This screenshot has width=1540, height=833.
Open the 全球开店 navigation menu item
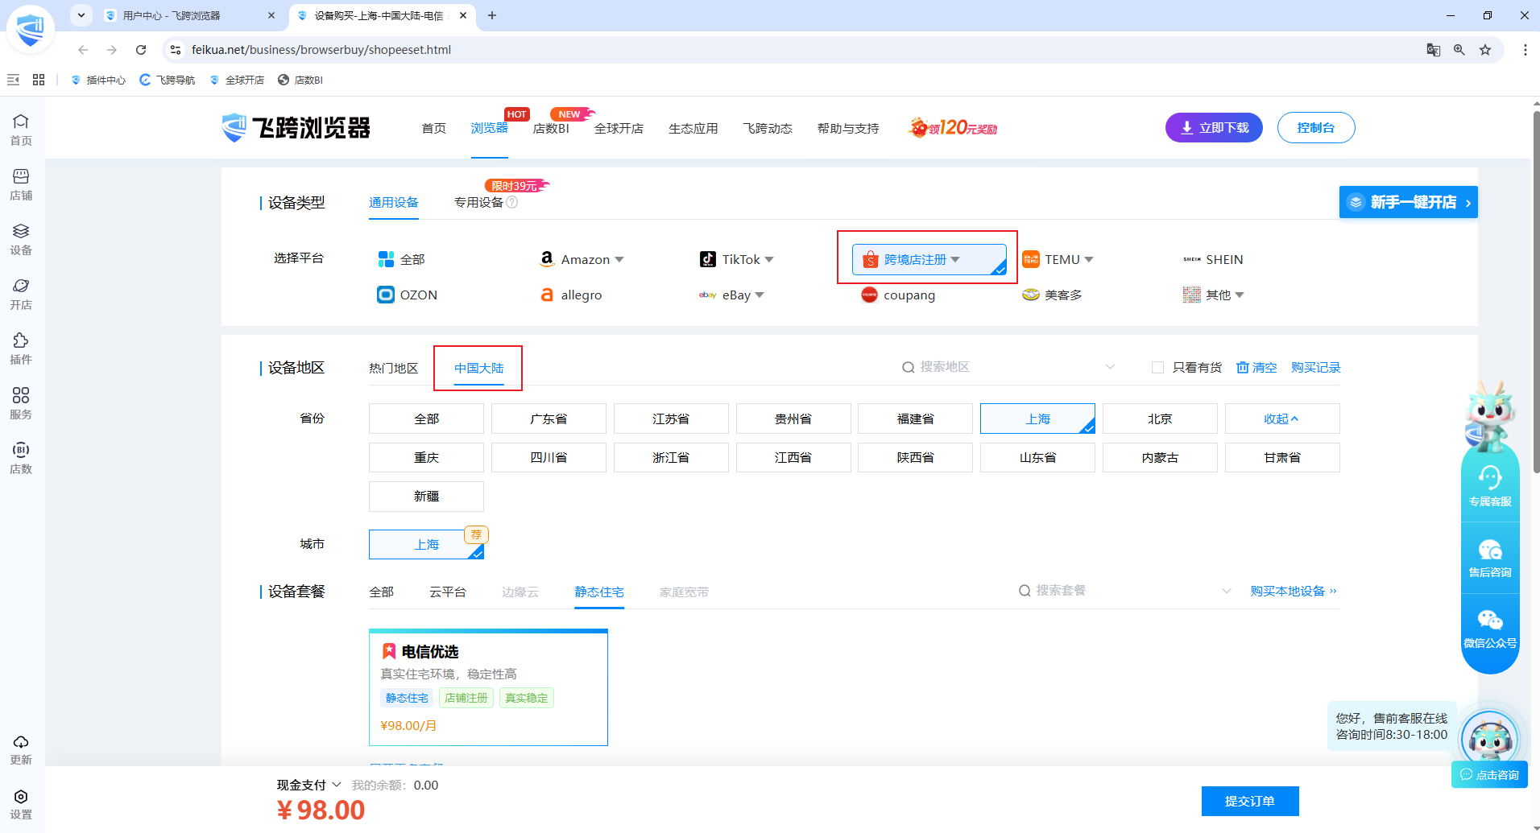click(x=619, y=128)
